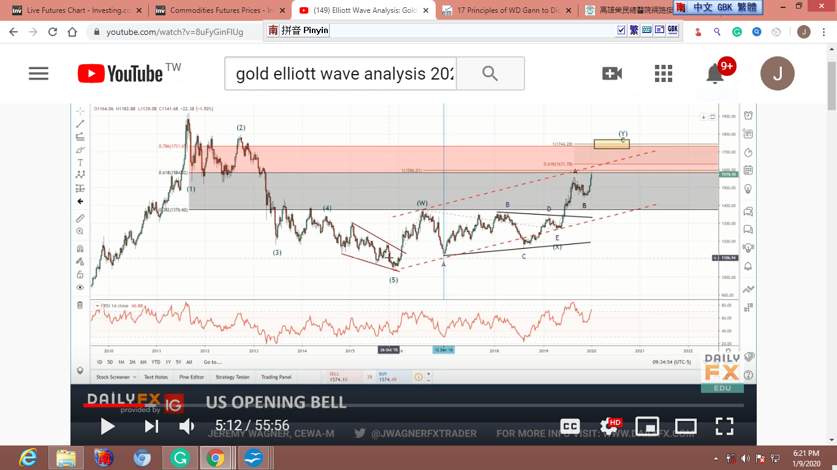Click 中文 on the floating language bar
Image resolution: width=837 pixels, height=470 pixels.
click(x=704, y=8)
